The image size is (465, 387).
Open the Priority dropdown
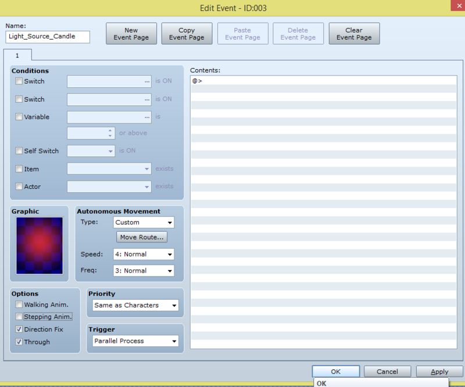click(x=134, y=305)
